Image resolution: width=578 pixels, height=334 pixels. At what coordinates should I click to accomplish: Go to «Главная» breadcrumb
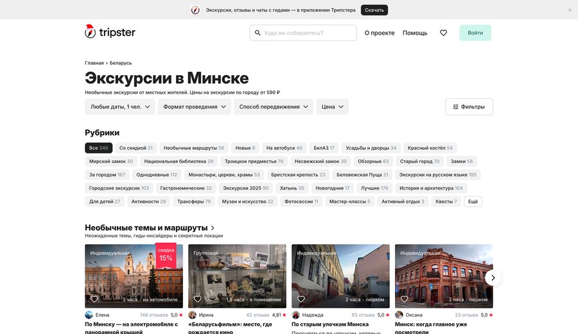point(94,63)
